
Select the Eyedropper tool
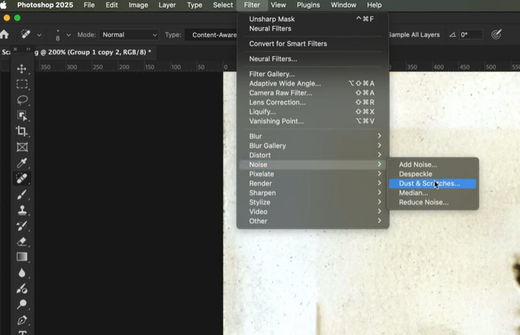[x=22, y=163]
